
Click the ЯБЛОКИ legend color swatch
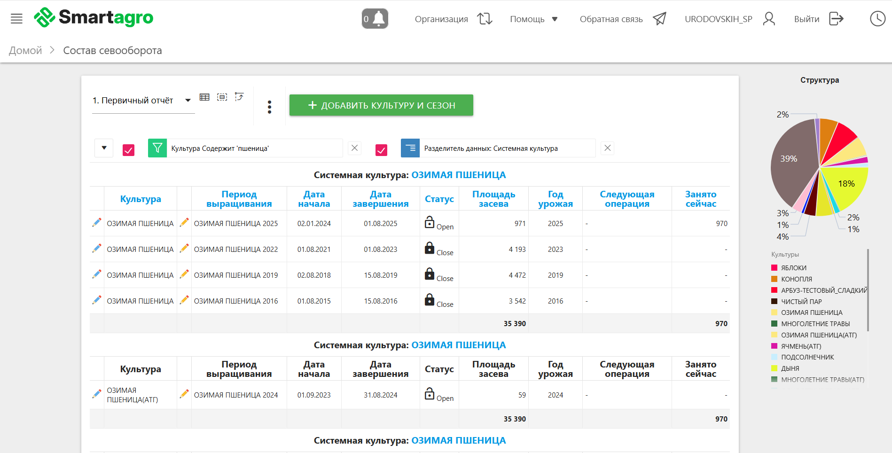point(774,268)
